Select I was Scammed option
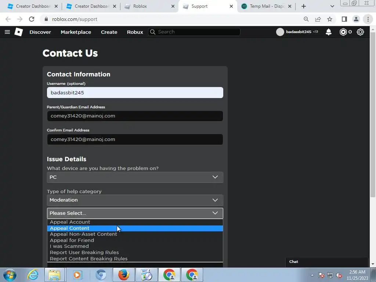This screenshot has width=376, height=282. (135, 246)
